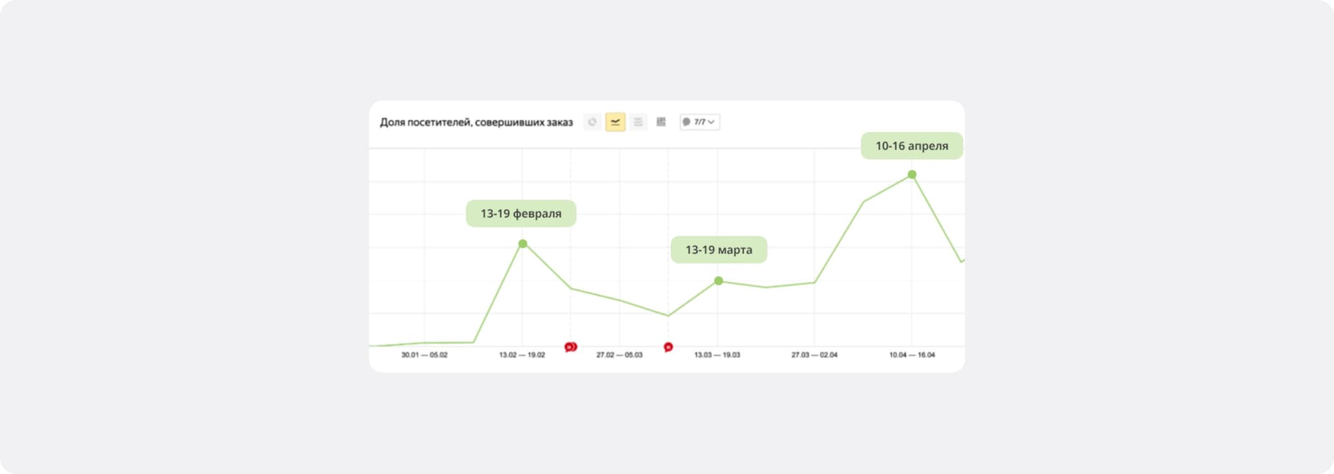Image resolution: width=1334 pixels, height=474 pixels.
Task: Click the 30.01 — 05.02 axis label
Action: coord(424,355)
